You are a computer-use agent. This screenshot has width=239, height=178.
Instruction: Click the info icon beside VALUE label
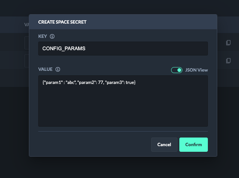[x=58, y=69]
